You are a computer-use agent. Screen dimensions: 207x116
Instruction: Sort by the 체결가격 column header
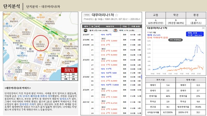pos(110,26)
